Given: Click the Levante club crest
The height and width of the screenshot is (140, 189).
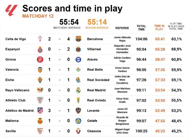Looking at the screenshot, I should coord(78,111).
